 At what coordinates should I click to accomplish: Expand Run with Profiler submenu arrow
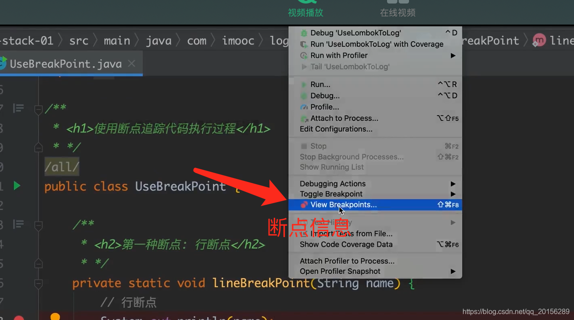[453, 56]
